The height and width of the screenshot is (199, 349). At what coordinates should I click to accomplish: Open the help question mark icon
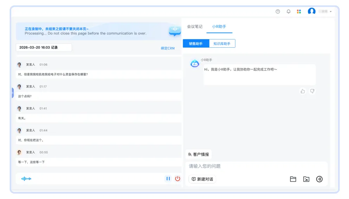[278, 12]
